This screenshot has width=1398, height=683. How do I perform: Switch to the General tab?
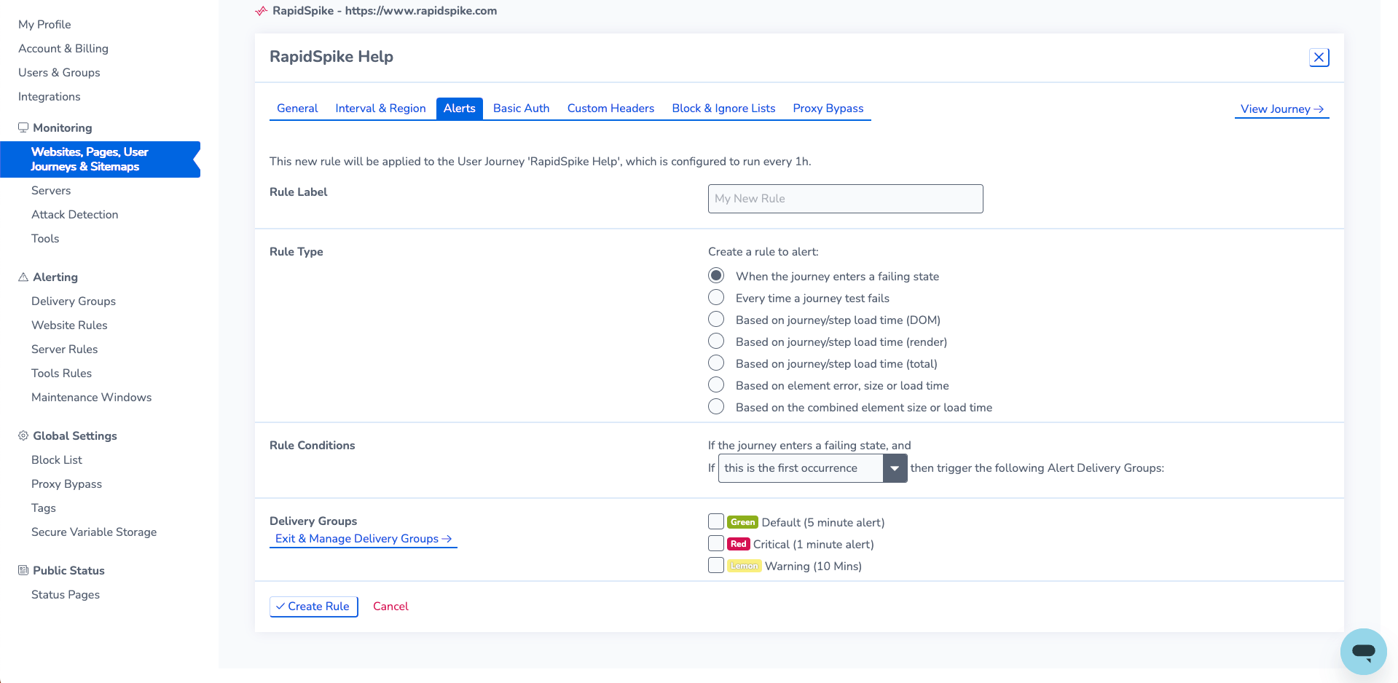297,108
